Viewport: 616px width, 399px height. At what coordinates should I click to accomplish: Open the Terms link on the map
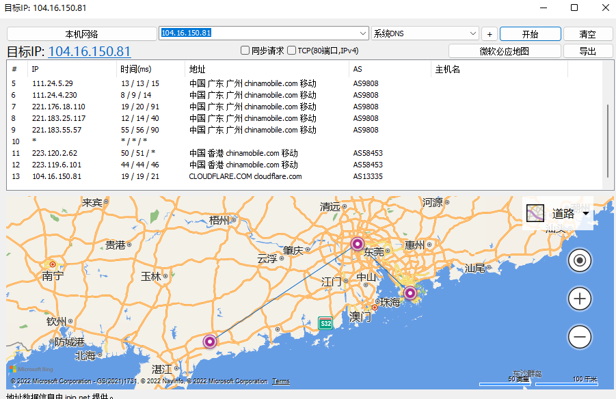pyautogui.click(x=281, y=381)
